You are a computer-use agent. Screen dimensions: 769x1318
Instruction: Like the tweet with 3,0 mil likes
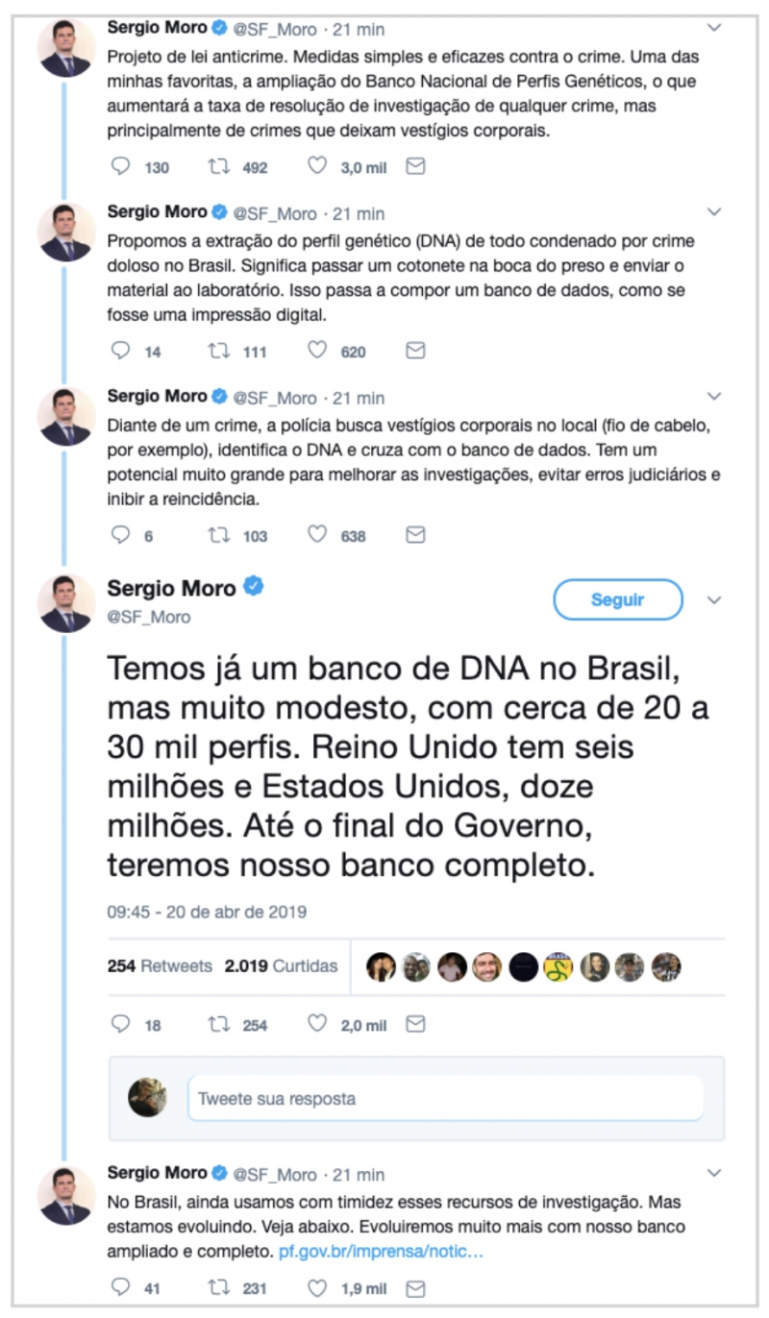[317, 167]
